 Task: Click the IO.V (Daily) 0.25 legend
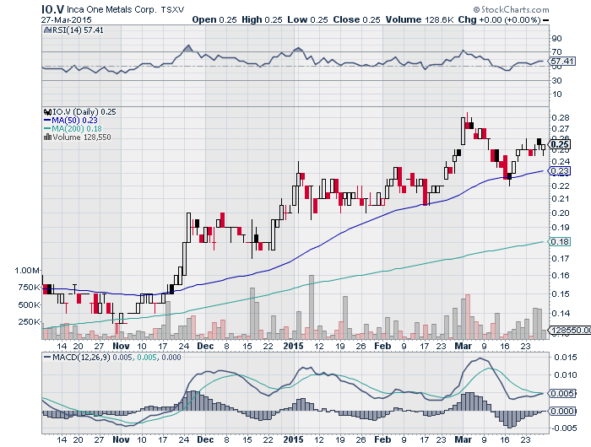click(x=84, y=112)
